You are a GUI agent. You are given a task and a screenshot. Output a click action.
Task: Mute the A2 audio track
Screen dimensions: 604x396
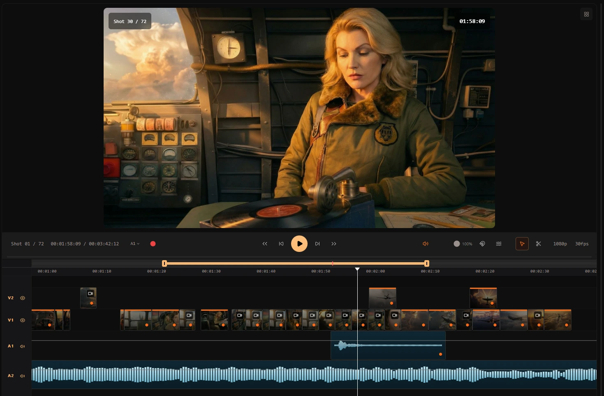(22, 375)
